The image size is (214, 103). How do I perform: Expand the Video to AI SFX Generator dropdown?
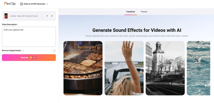[34, 4]
